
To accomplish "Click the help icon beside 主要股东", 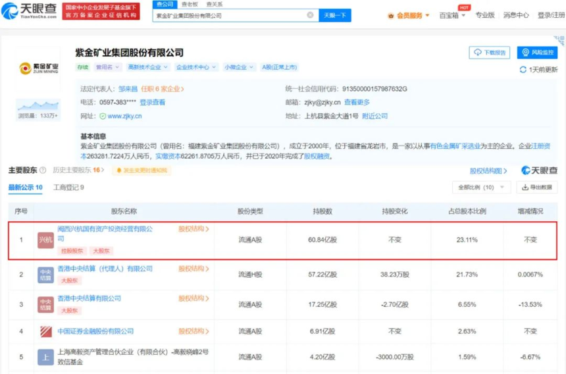I will click(x=43, y=171).
